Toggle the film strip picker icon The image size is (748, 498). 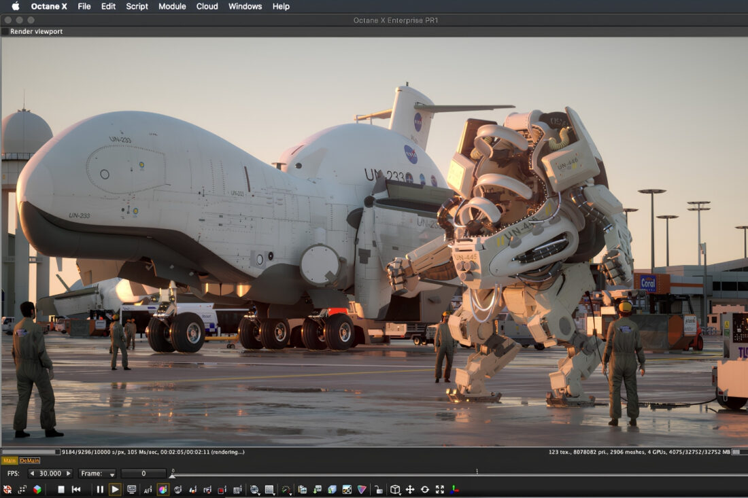(x=237, y=489)
